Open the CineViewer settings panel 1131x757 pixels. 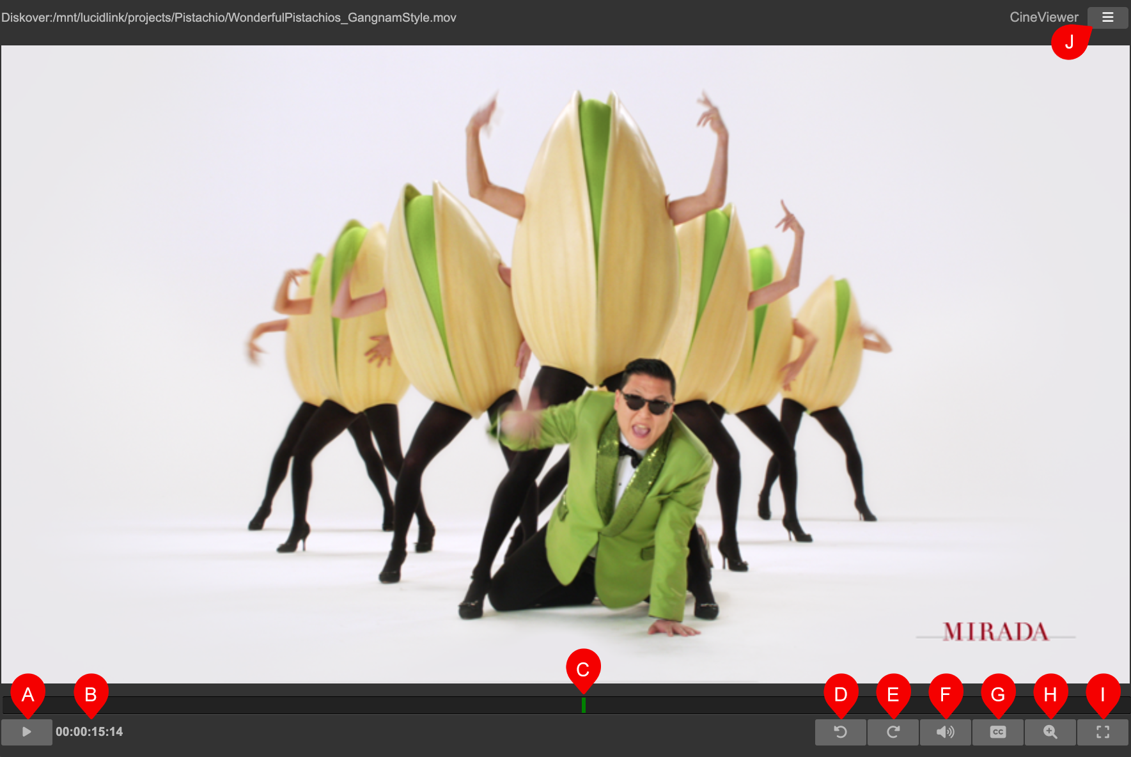(1107, 17)
